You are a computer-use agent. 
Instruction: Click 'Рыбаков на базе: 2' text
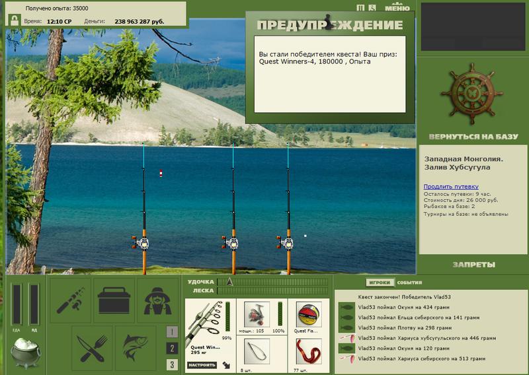click(449, 206)
